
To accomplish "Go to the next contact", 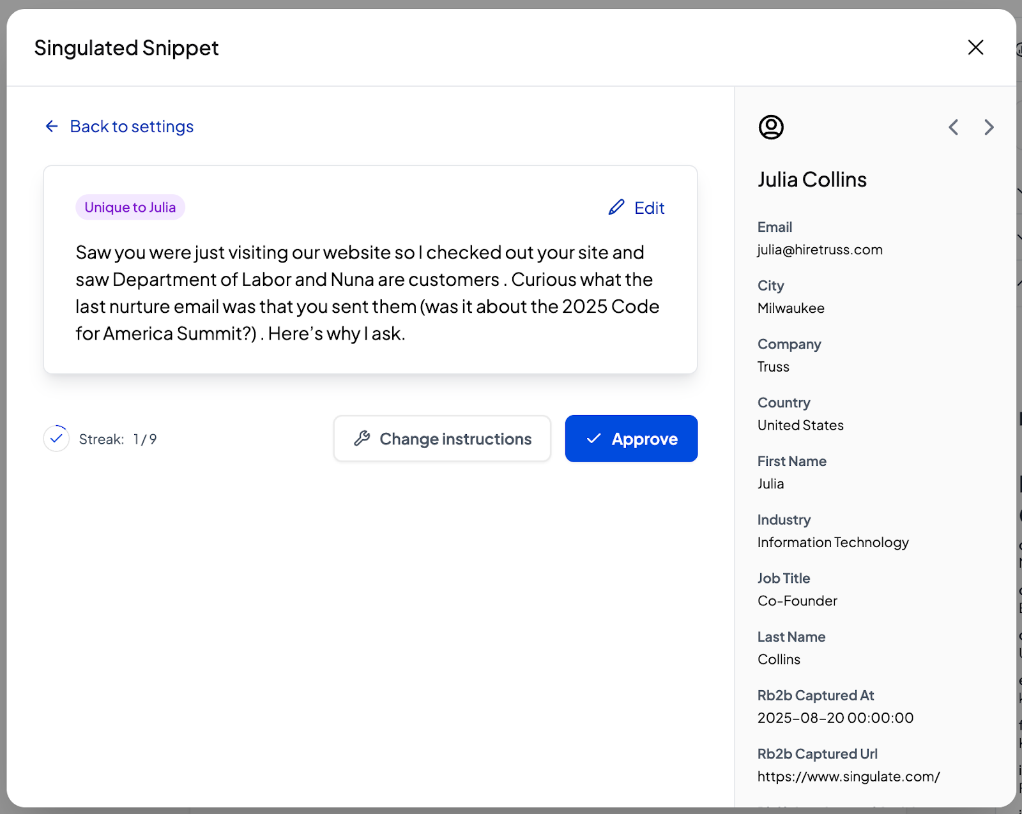I will (x=989, y=127).
